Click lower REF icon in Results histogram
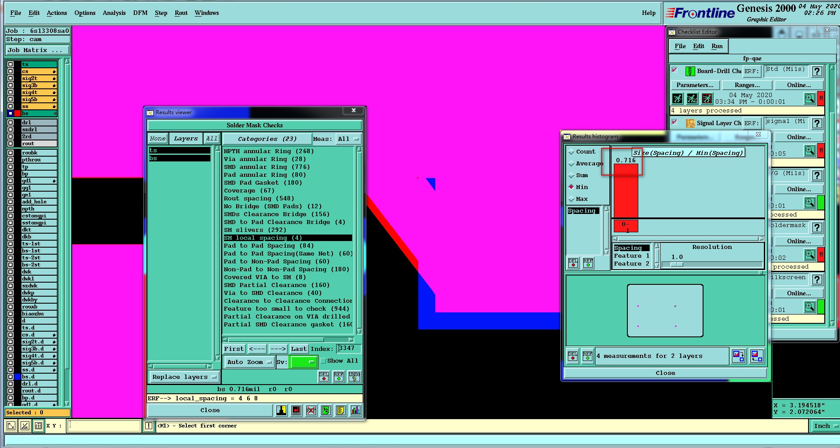 588,356
